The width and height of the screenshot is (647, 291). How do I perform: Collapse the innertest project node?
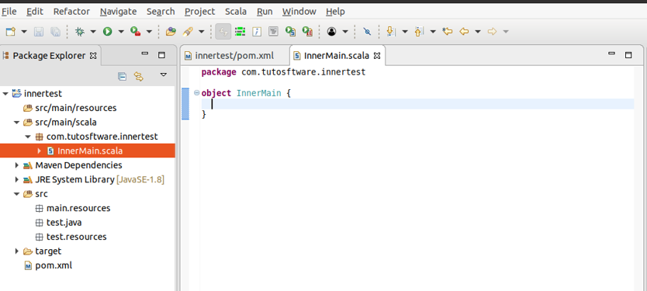pyautogui.click(x=5, y=94)
